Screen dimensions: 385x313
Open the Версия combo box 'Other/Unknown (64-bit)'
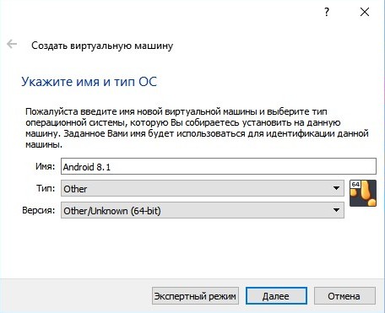click(x=203, y=210)
